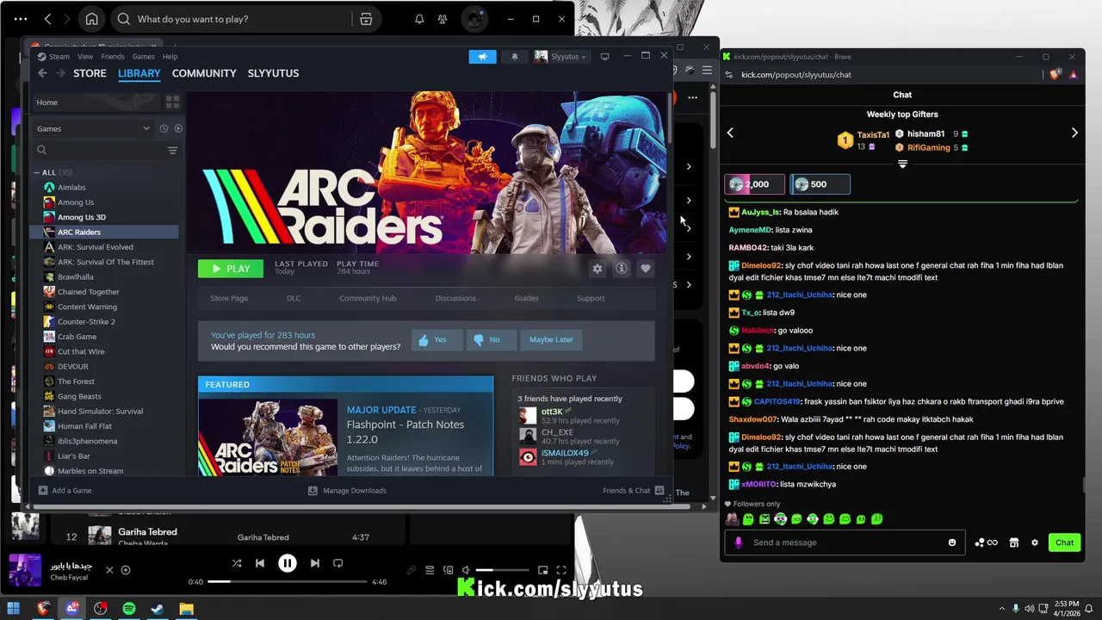This screenshot has height=620, width=1102.
Task: Click No on the recommendation prompt
Action: tap(491, 339)
